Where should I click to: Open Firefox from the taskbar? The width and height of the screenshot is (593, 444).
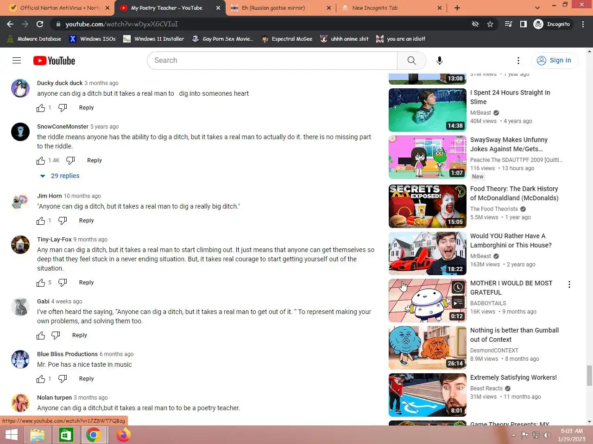click(124, 435)
